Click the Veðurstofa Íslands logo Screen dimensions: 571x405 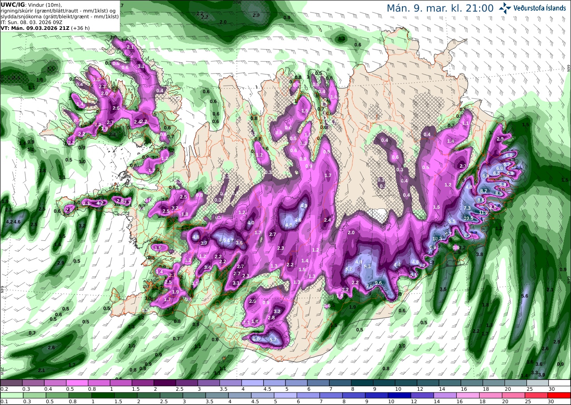click(532, 8)
